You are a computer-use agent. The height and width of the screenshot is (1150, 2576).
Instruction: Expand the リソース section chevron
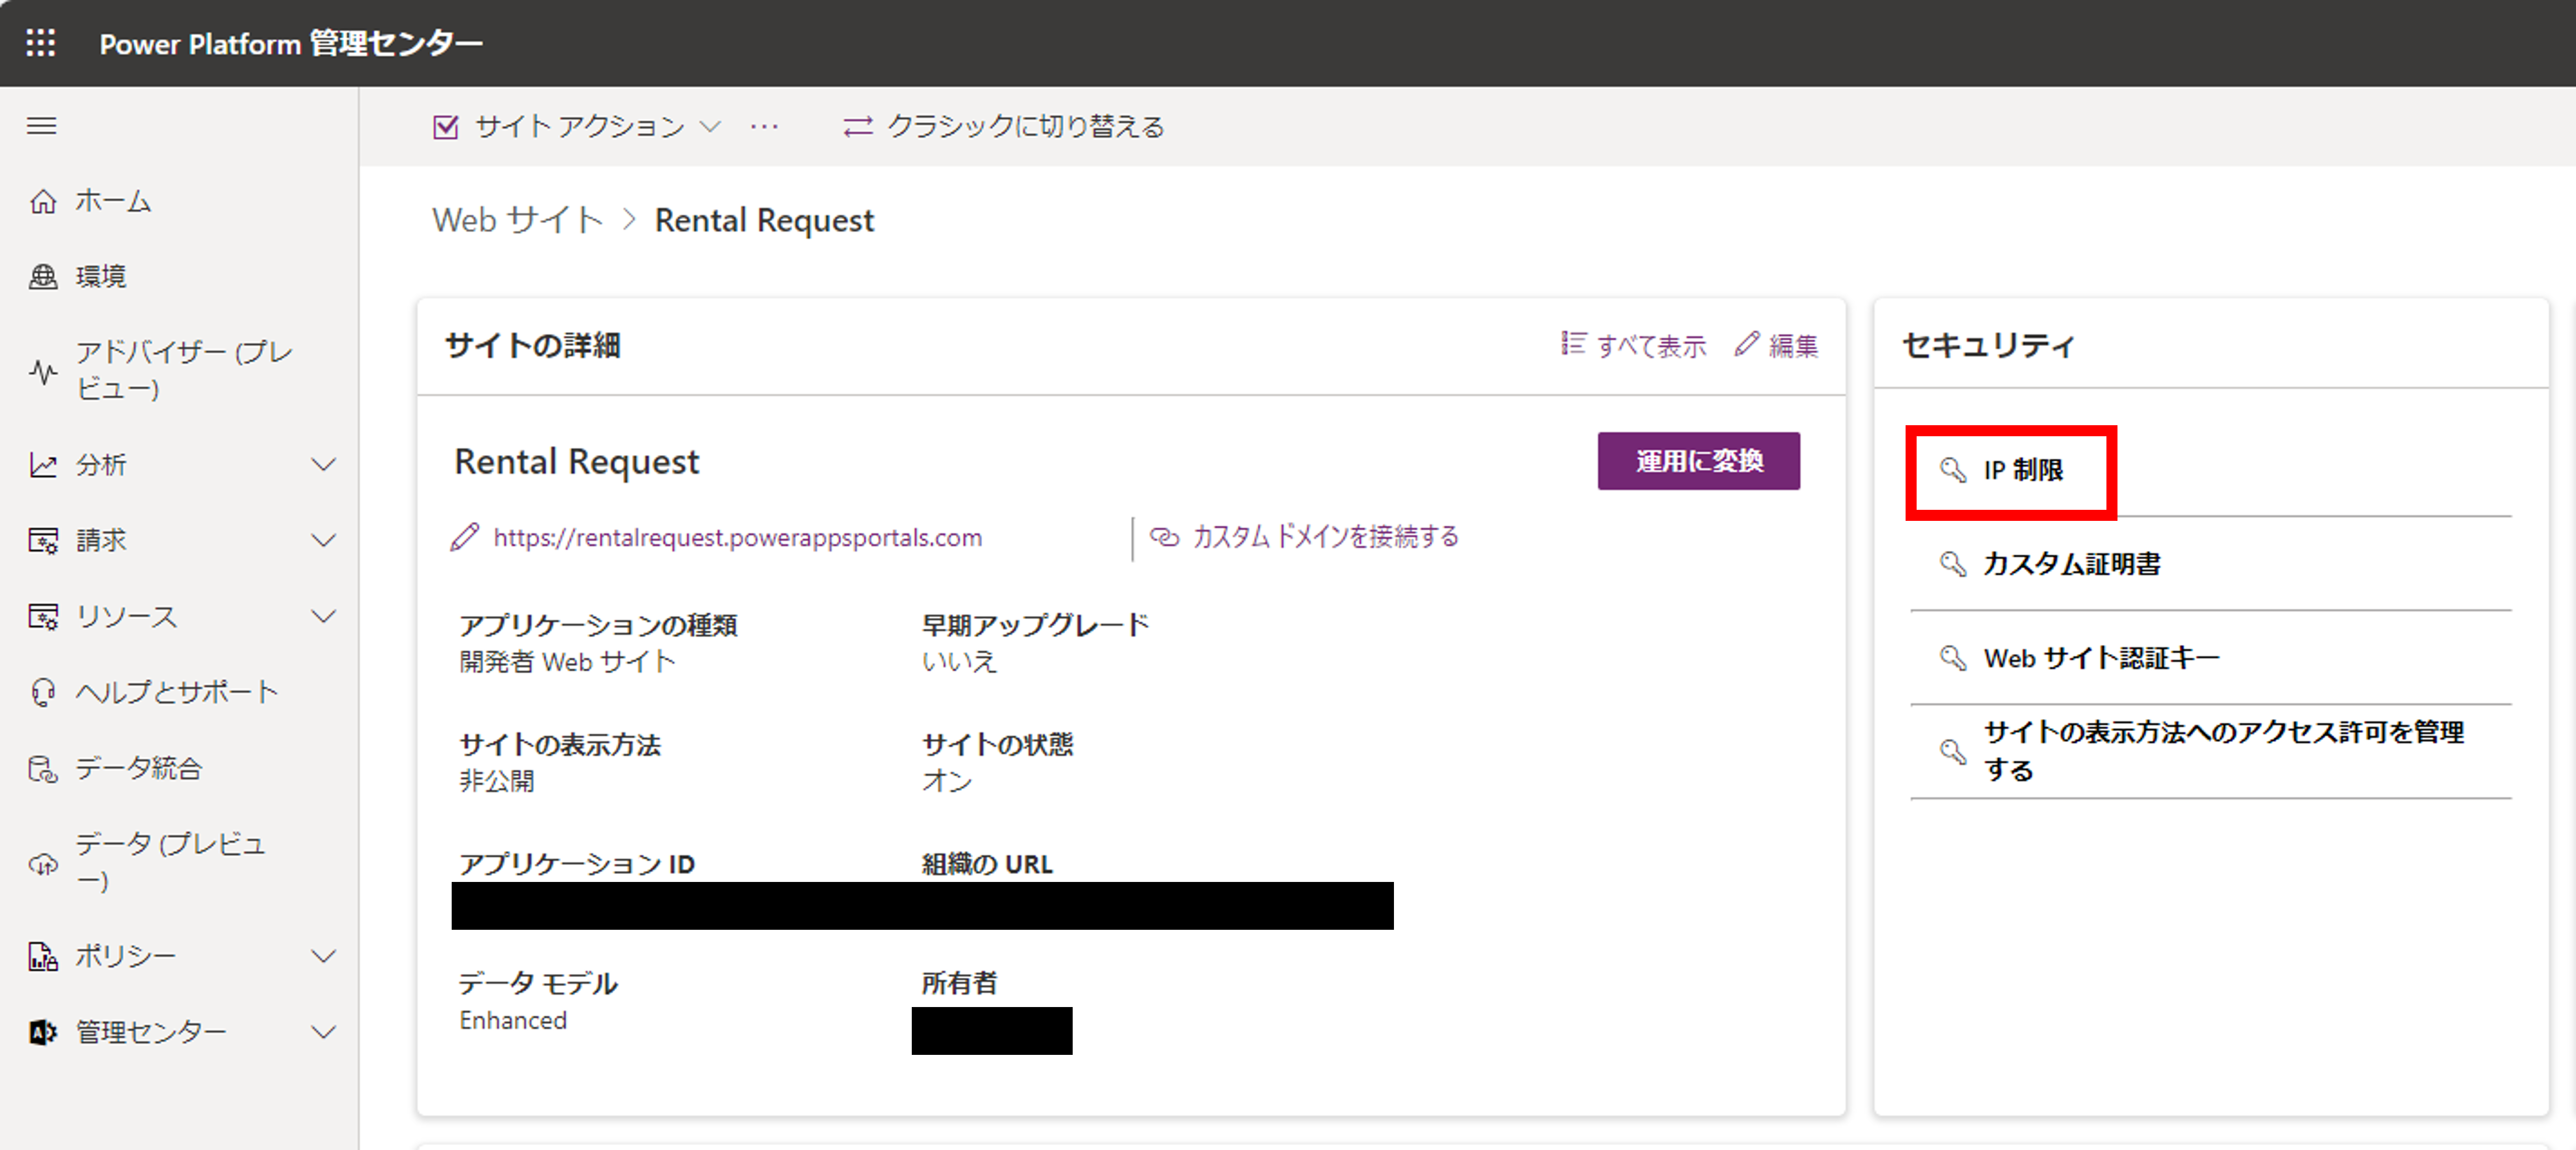[323, 616]
